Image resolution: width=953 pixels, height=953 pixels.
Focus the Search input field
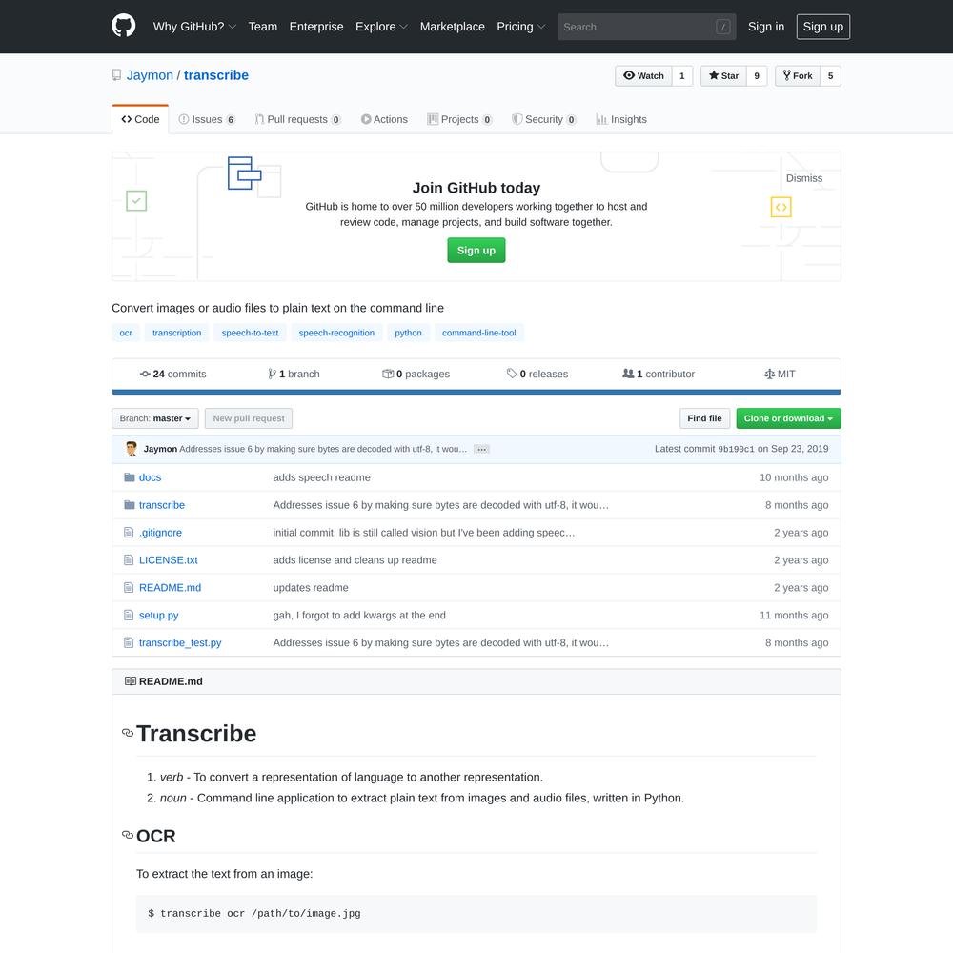647,27
